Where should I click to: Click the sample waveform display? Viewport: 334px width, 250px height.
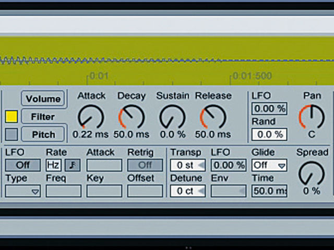pyautogui.click(x=167, y=60)
